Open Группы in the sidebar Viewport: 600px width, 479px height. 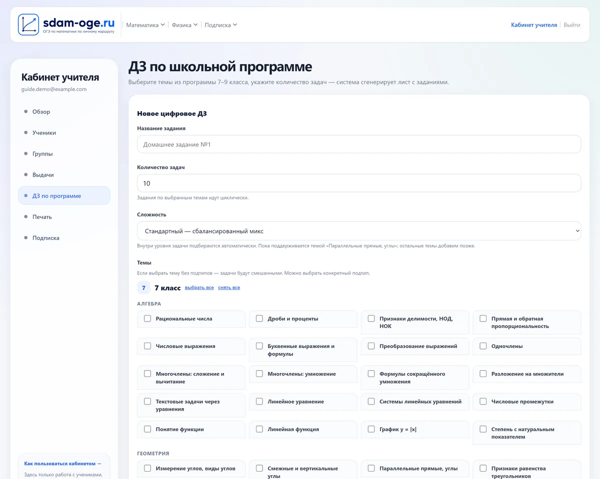[64, 153]
